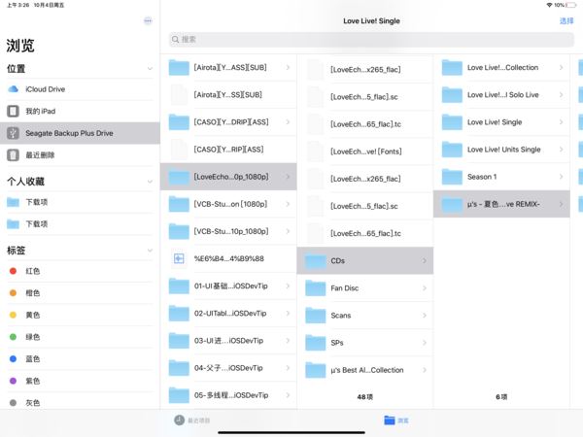
Task: Collapse the 个人收藏 section
Action: (x=150, y=182)
